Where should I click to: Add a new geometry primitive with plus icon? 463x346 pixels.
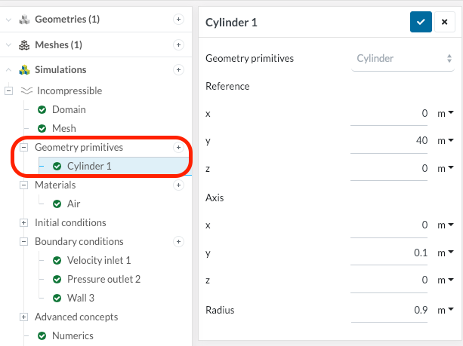point(178,147)
